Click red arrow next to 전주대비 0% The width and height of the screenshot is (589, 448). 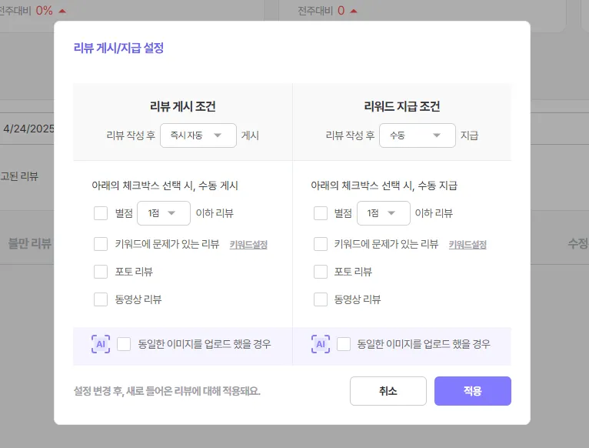(62, 11)
